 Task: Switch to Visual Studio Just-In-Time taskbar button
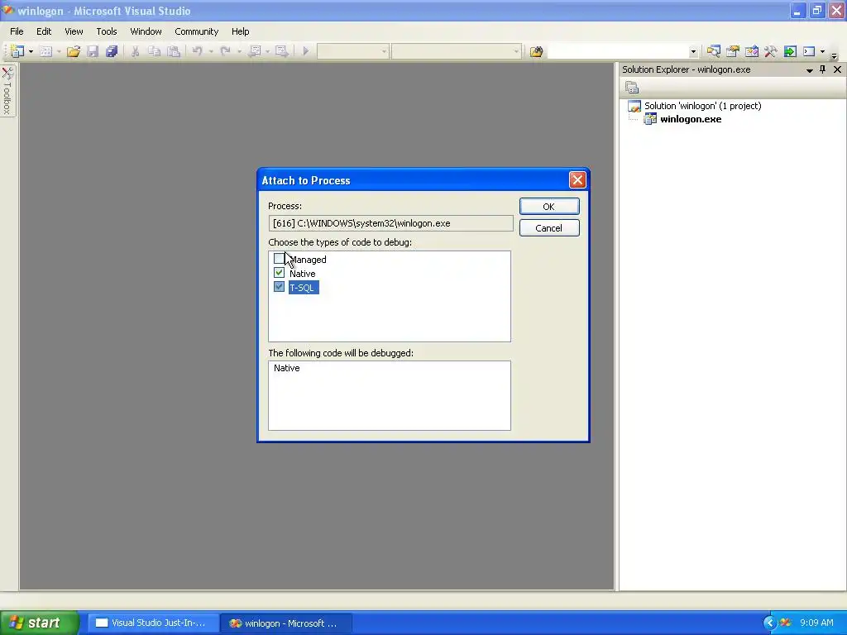153,623
